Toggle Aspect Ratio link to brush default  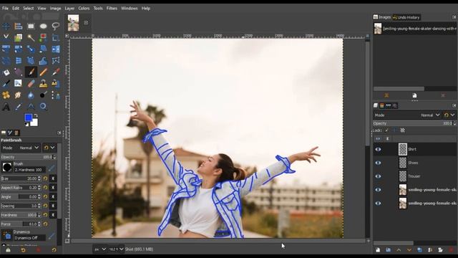53,188
